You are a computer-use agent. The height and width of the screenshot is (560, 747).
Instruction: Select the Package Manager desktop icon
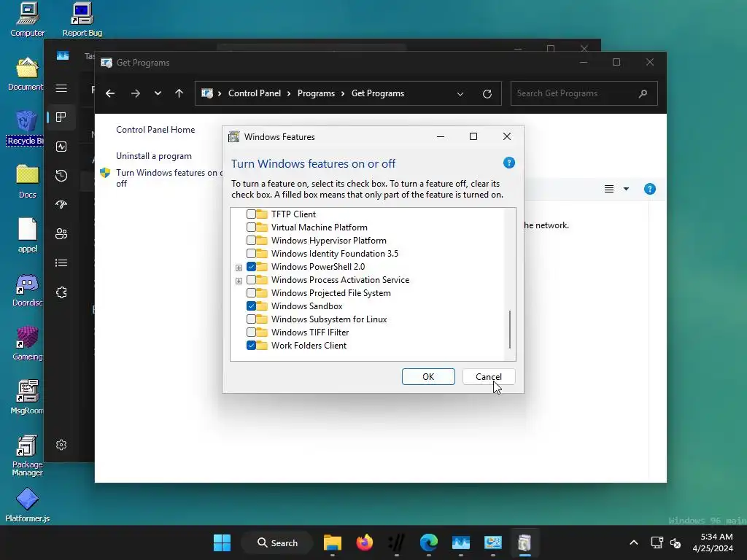coord(27,455)
